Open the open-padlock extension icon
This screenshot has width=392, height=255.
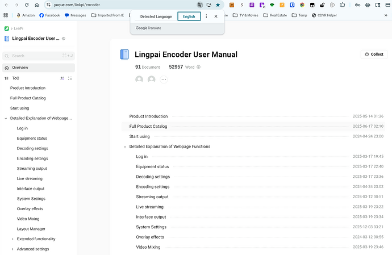pyautogui.click(x=322, y=5)
